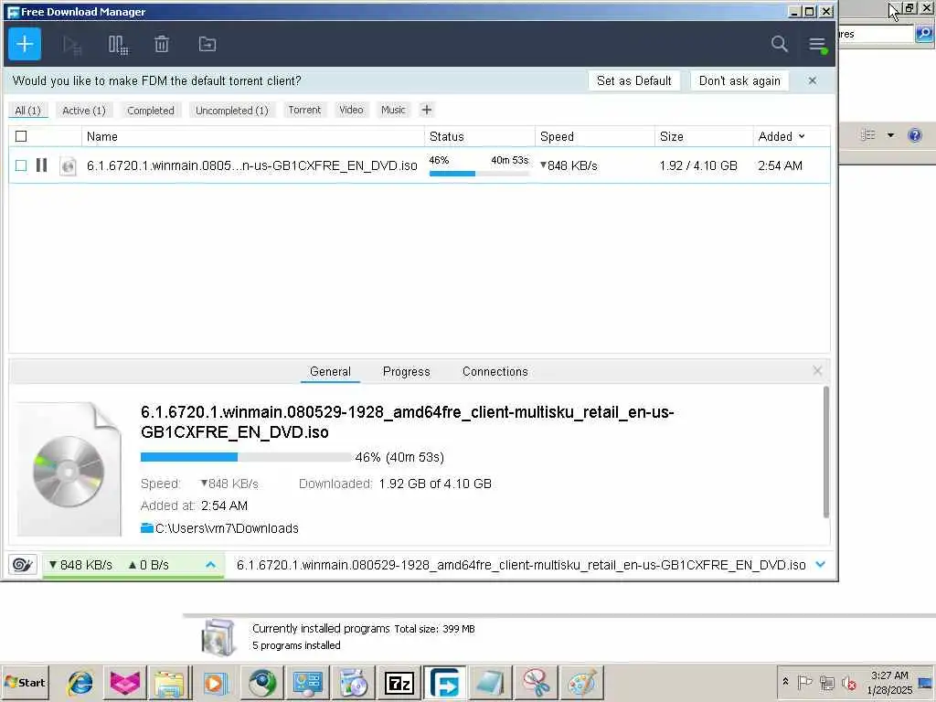Show hidden tray icons arrow
This screenshot has width=936, height=702.
[785, 681]
